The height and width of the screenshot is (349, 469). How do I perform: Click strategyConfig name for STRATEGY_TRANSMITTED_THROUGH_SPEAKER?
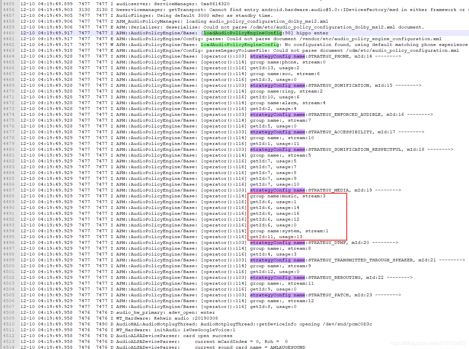(x=277, y=260)
